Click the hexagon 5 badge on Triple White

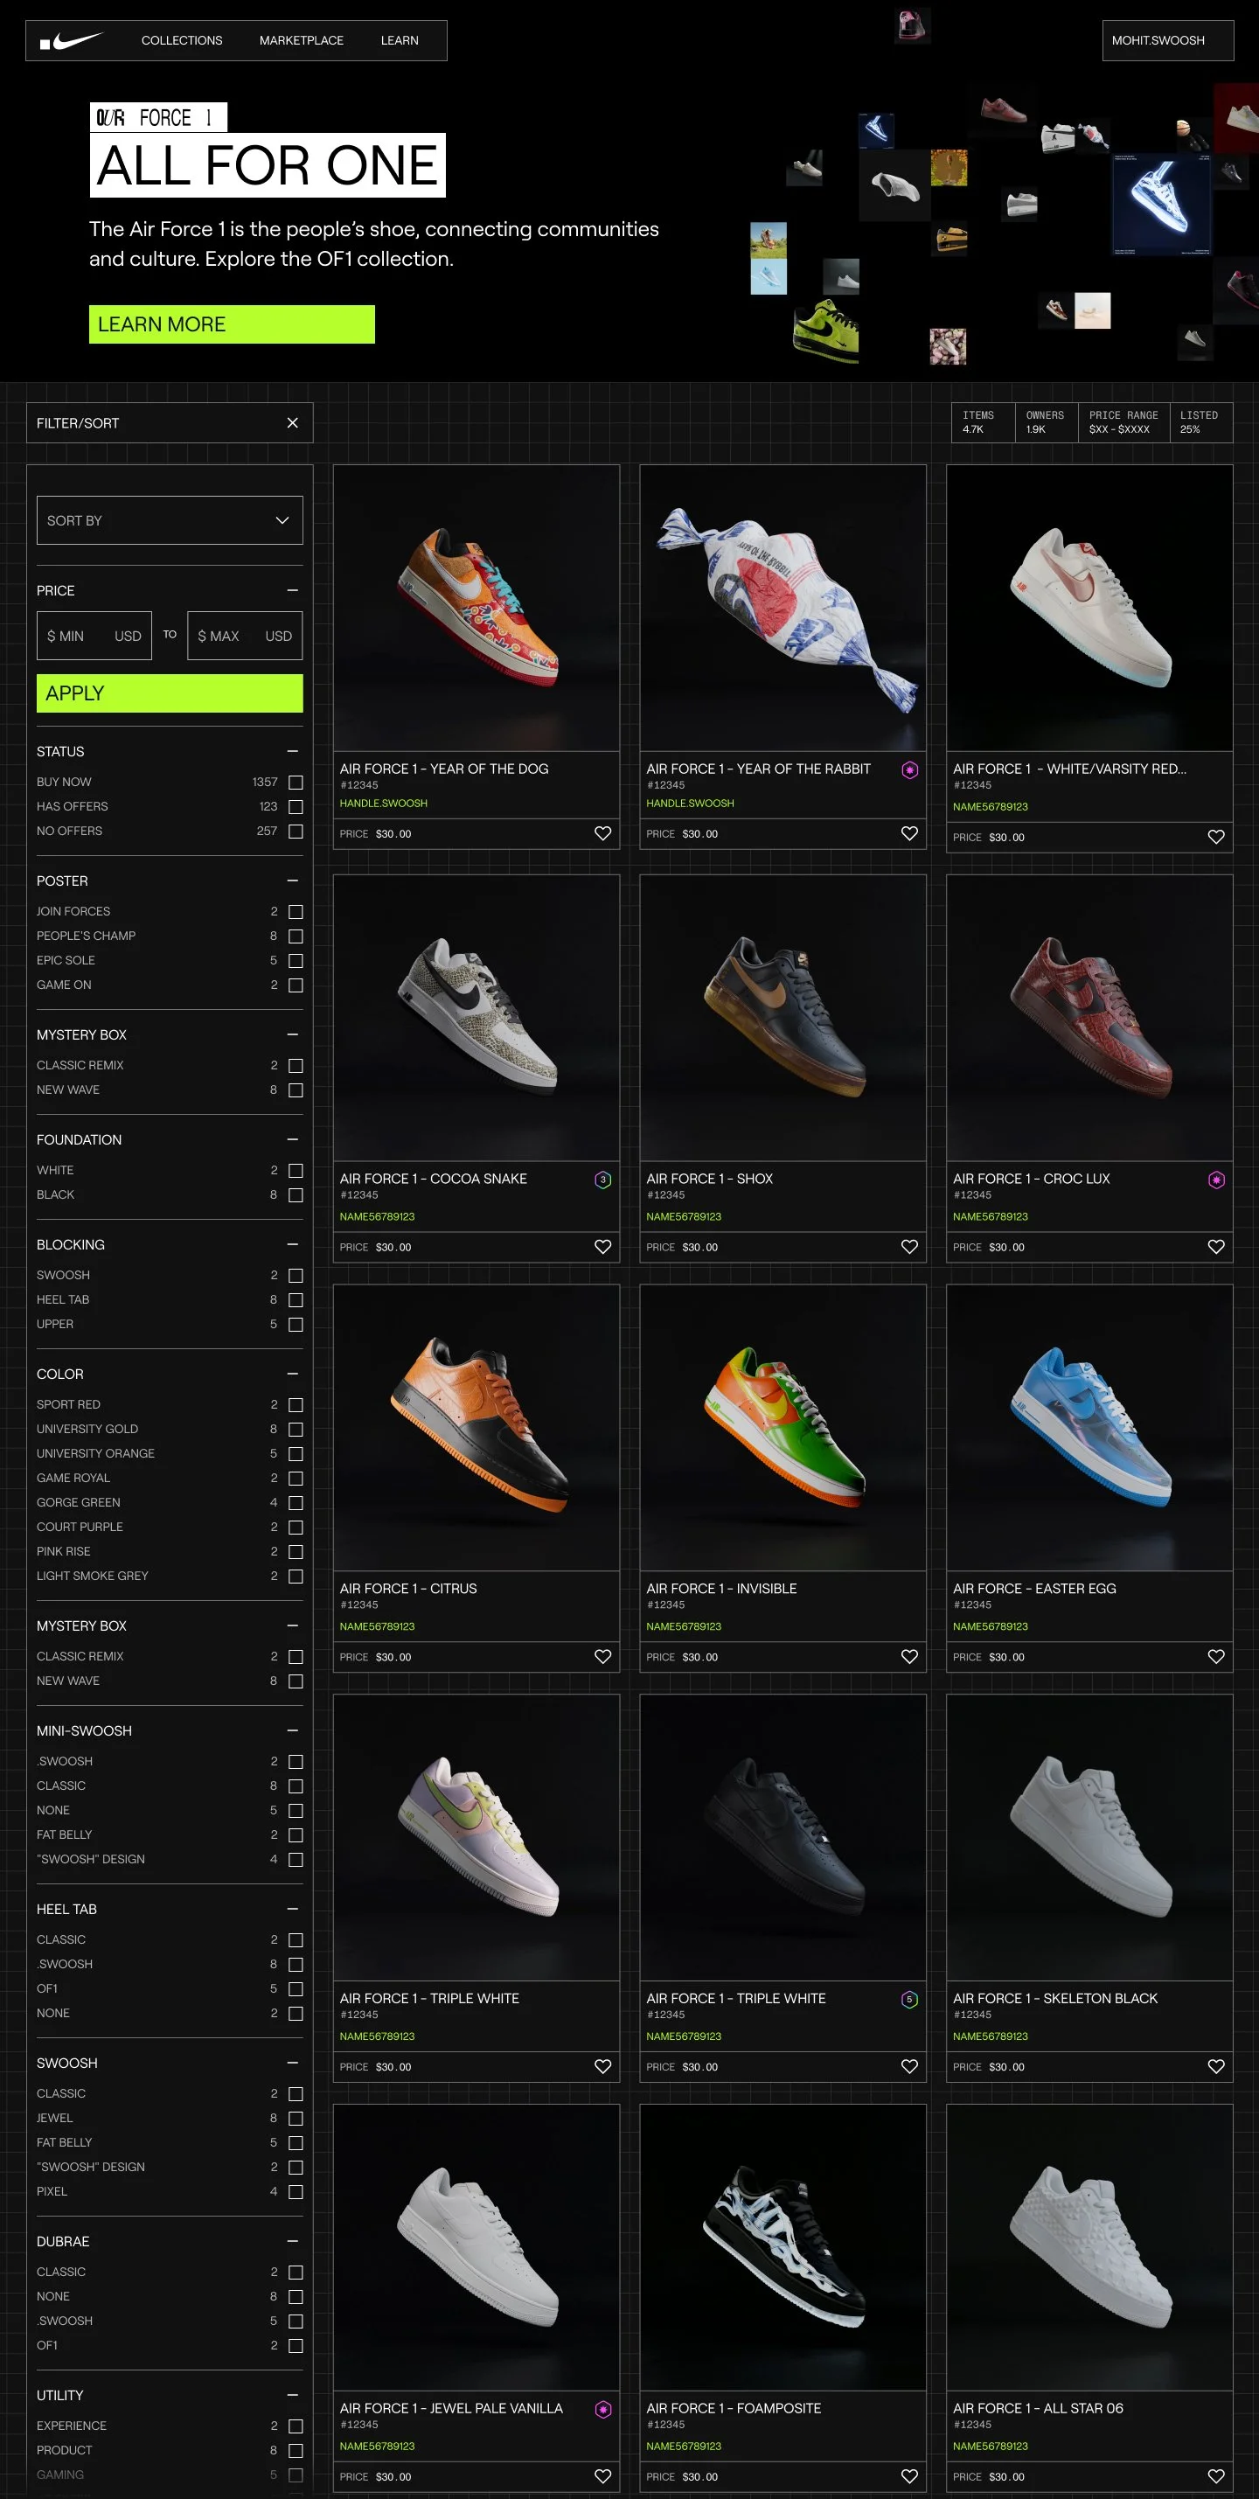909,2000
